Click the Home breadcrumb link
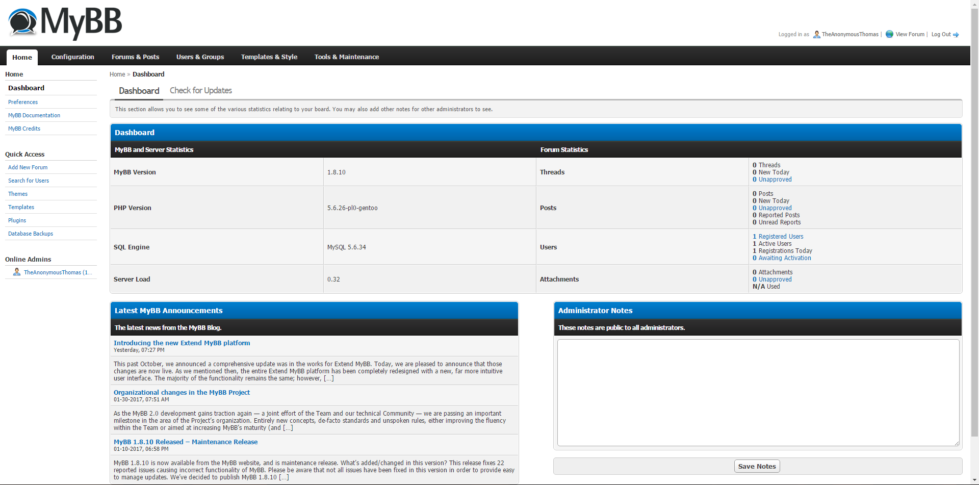The image size is (979, 485). [x=117, y=74]
